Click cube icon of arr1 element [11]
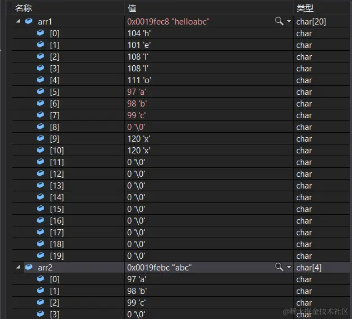 (x=40, y=162)
